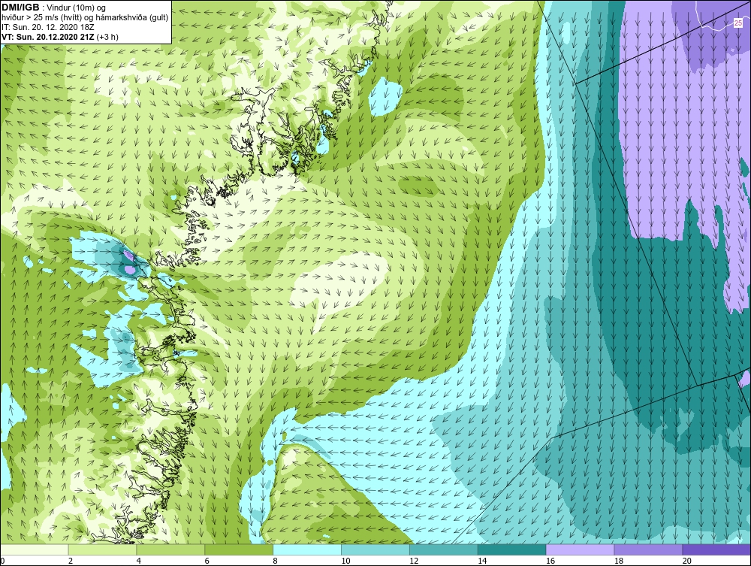Click the 16–18 m/s lavender legend swatch
This screenshot has width=751, height=566.
click(580, 549)
